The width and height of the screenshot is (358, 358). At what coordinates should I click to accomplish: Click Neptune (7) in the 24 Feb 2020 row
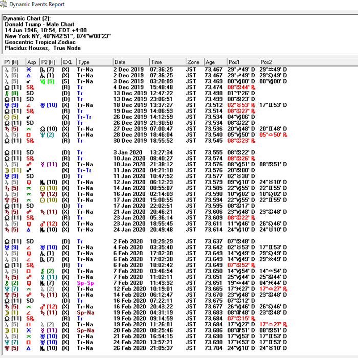point(11,343)
